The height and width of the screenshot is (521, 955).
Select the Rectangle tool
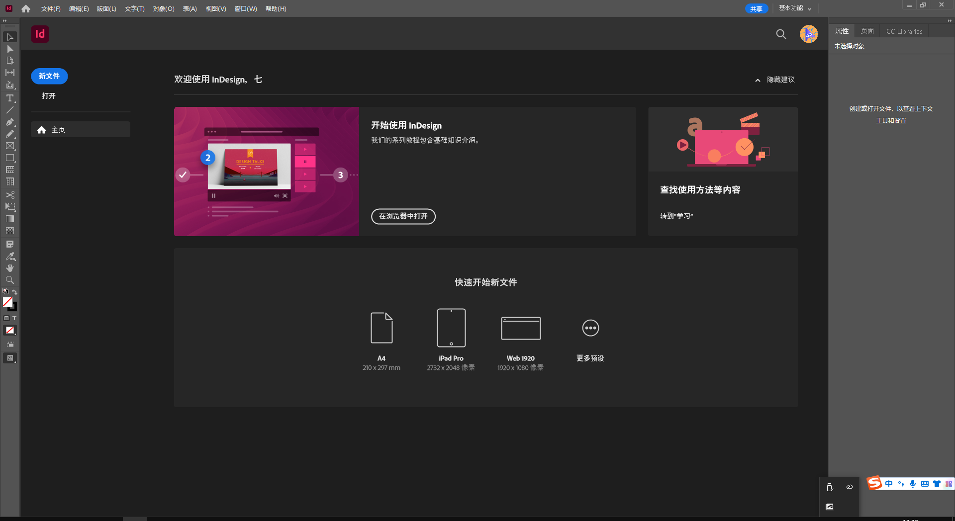click(x=10, y=158)
